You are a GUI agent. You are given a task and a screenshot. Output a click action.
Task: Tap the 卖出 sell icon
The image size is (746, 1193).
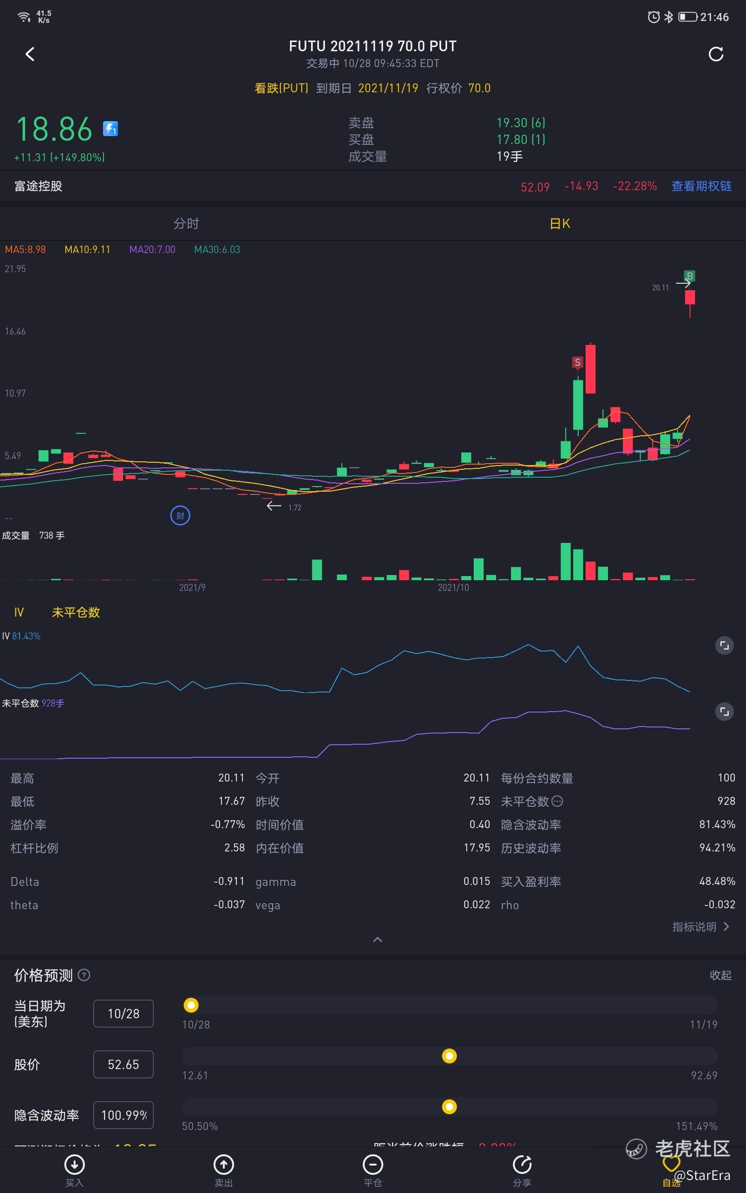pos(223,1165)
